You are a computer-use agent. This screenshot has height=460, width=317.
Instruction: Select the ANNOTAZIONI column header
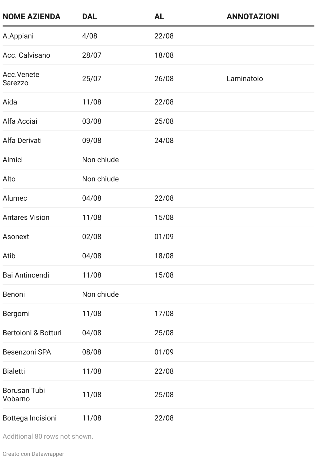tap(253, 17)
